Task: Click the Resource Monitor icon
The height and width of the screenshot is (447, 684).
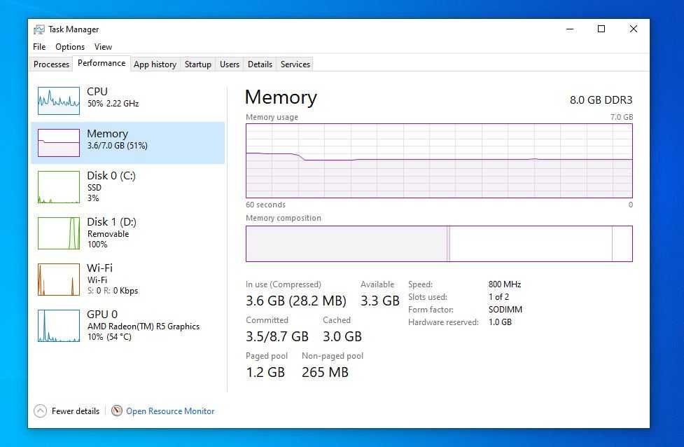Action: coord(117,411)
